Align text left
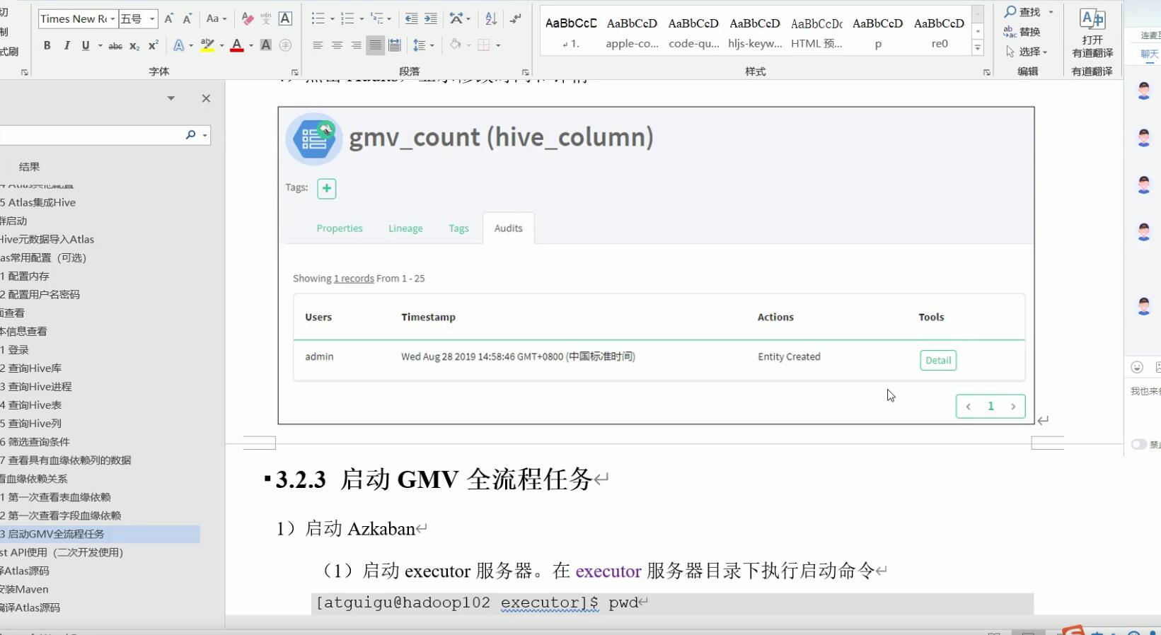1161x635 pixels. tap(318, 45)
